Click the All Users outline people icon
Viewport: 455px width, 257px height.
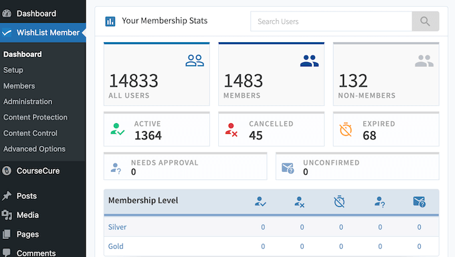click(x=195, y=61)
